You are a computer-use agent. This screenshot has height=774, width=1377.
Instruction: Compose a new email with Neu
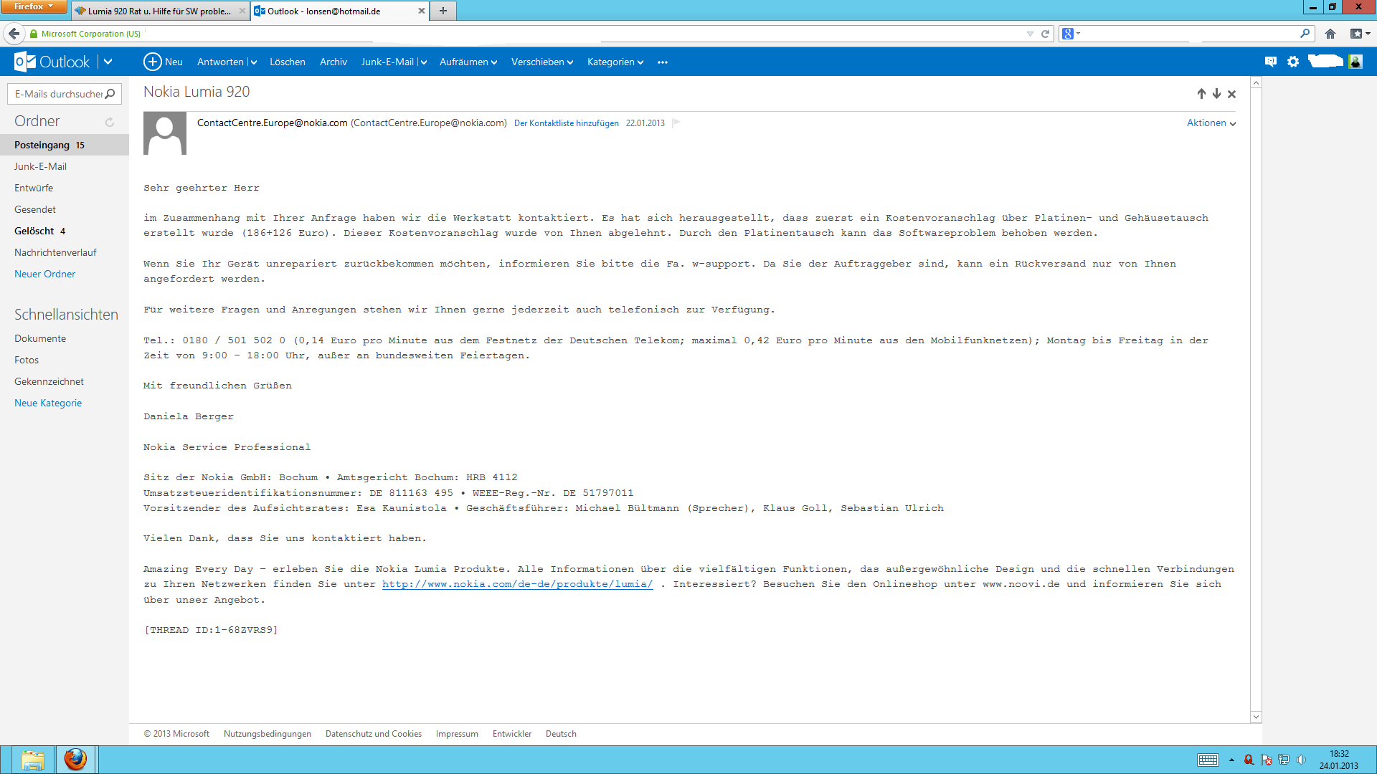tap(163, 62)
